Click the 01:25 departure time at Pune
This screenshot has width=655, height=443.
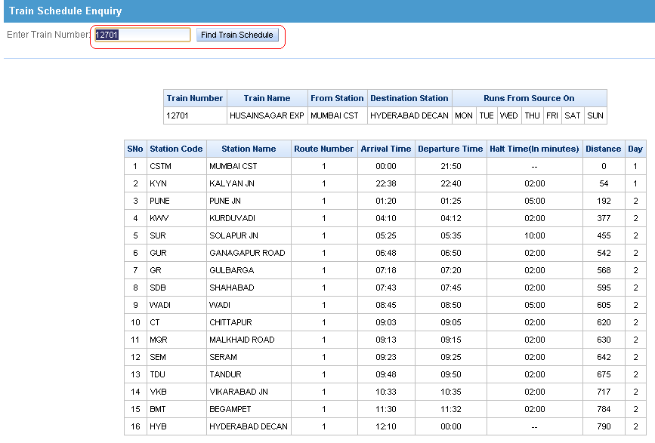451,201
